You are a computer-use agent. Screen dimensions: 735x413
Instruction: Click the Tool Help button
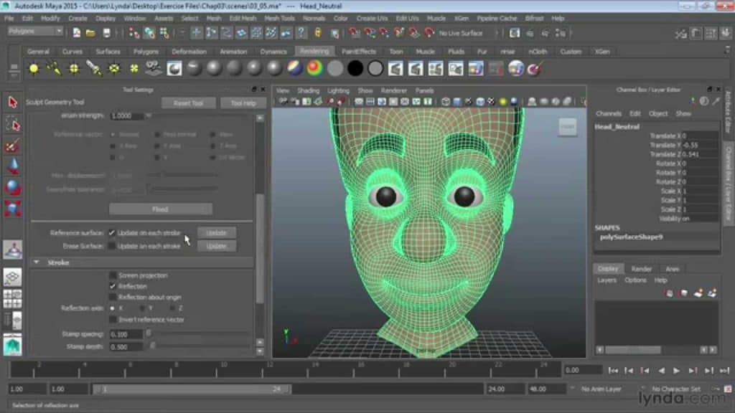tap(243, 103)
